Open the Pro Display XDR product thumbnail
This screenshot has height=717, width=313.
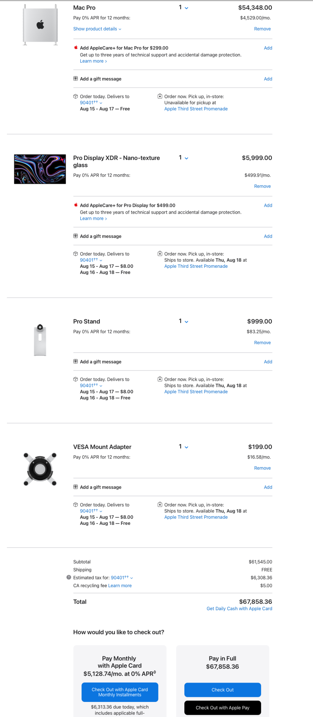coord(40,169)
